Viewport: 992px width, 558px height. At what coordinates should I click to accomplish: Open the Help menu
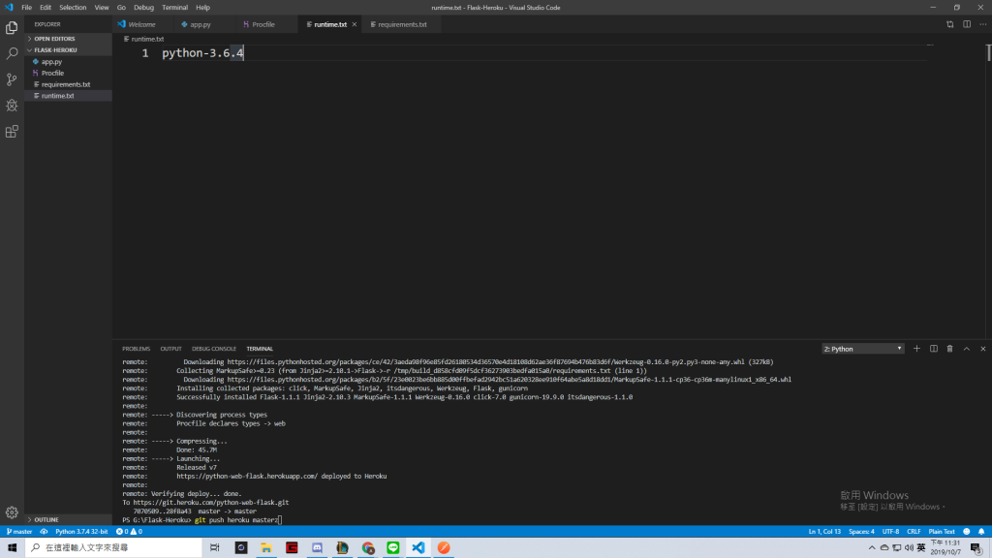(202, 8)
